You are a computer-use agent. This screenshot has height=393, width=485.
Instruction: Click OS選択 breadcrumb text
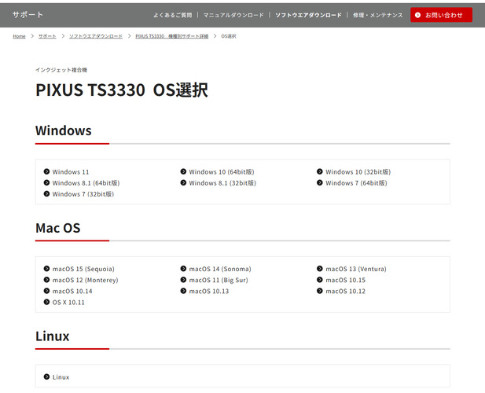[229, 36]
